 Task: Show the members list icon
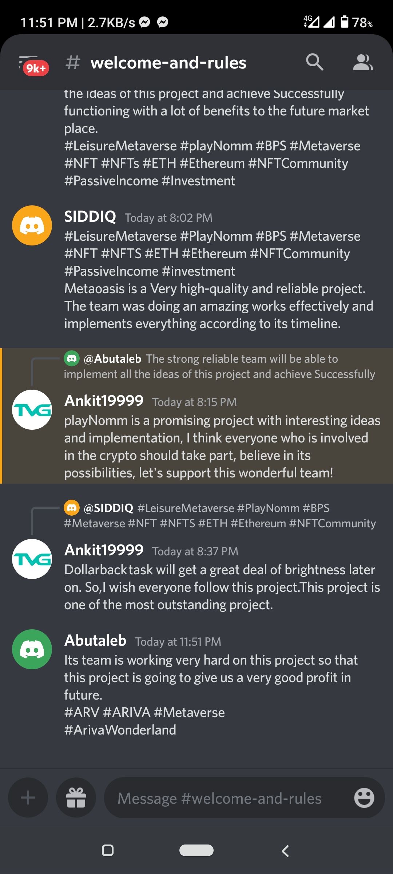(x=363, y=62)
